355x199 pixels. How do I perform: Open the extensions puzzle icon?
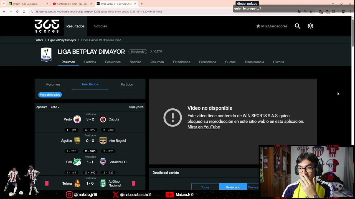pyautogui.click(x=334, y=12)
